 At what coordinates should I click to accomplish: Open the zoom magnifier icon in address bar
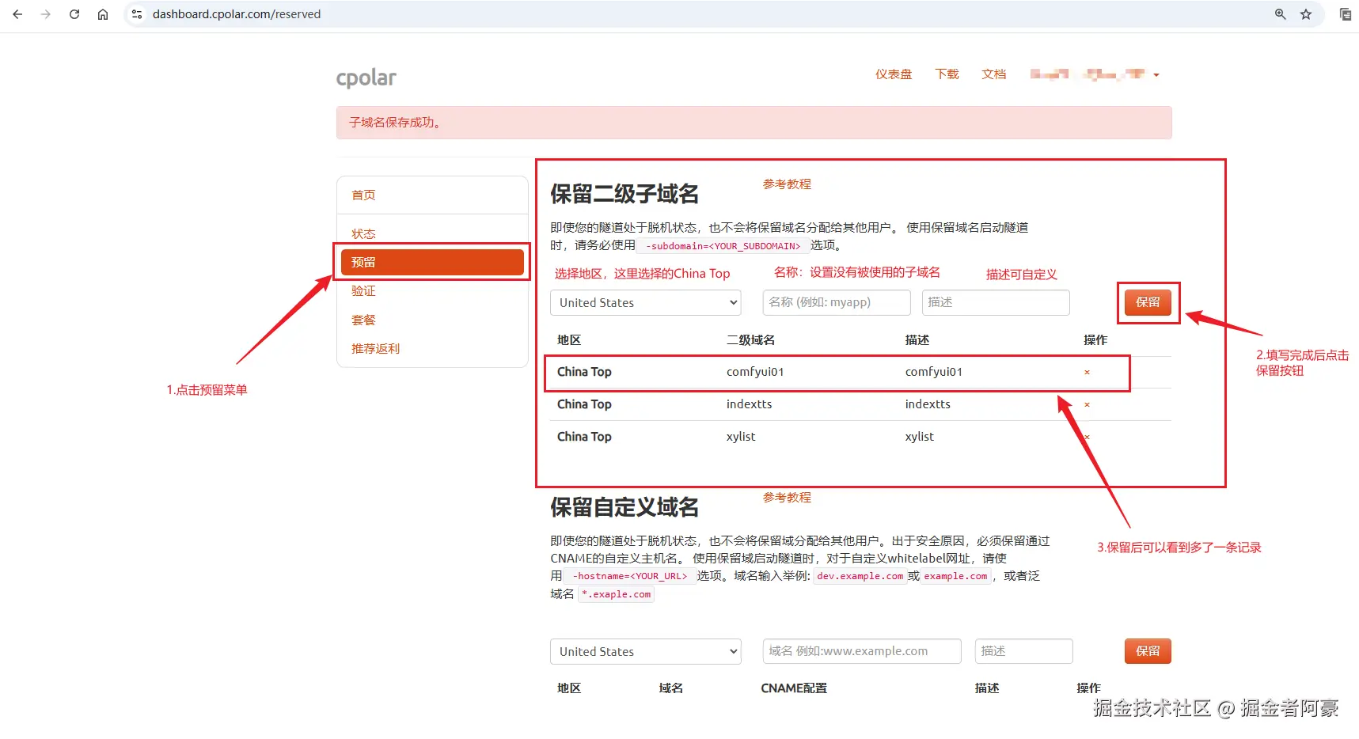[1281, 14]
